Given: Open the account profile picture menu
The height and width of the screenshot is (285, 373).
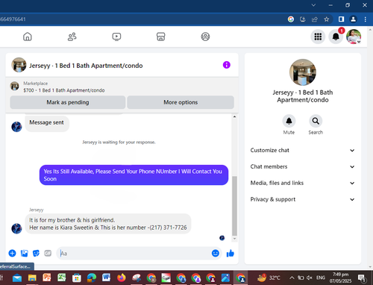Looking at the screenshot, I should coord(354,37).
